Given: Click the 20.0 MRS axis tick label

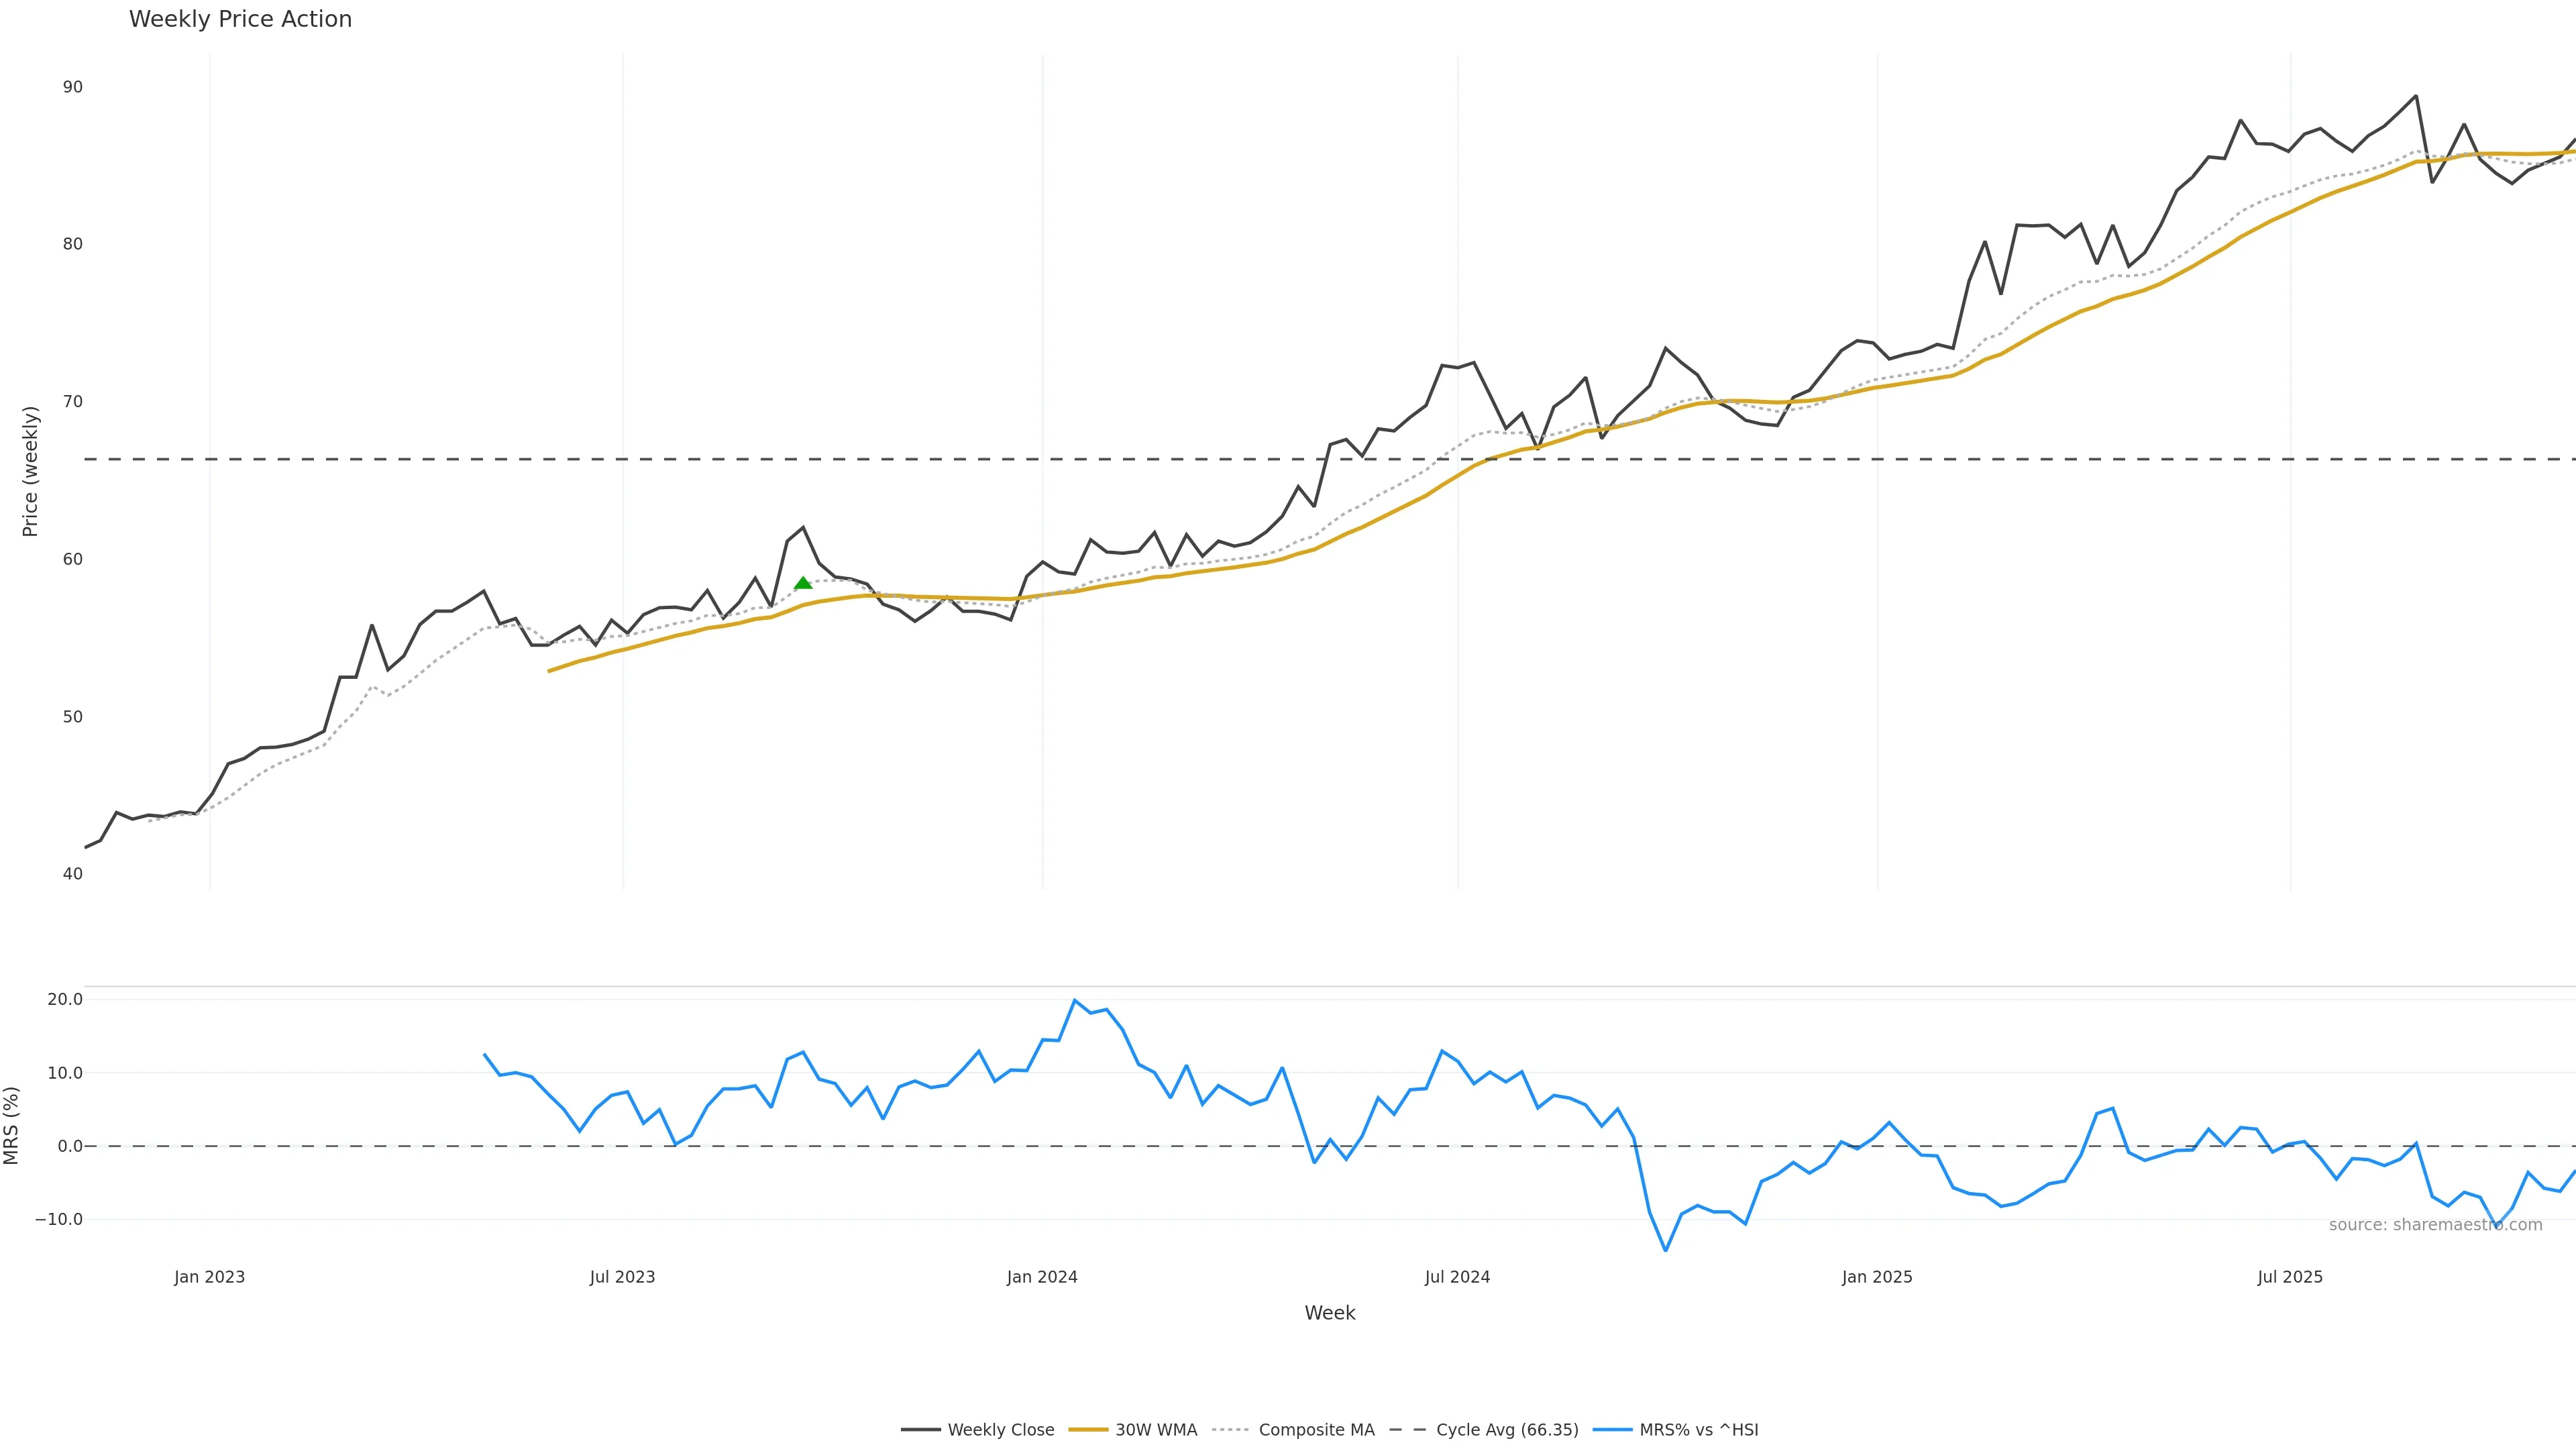Looking at the screenshot, I should tap(65, 999).
